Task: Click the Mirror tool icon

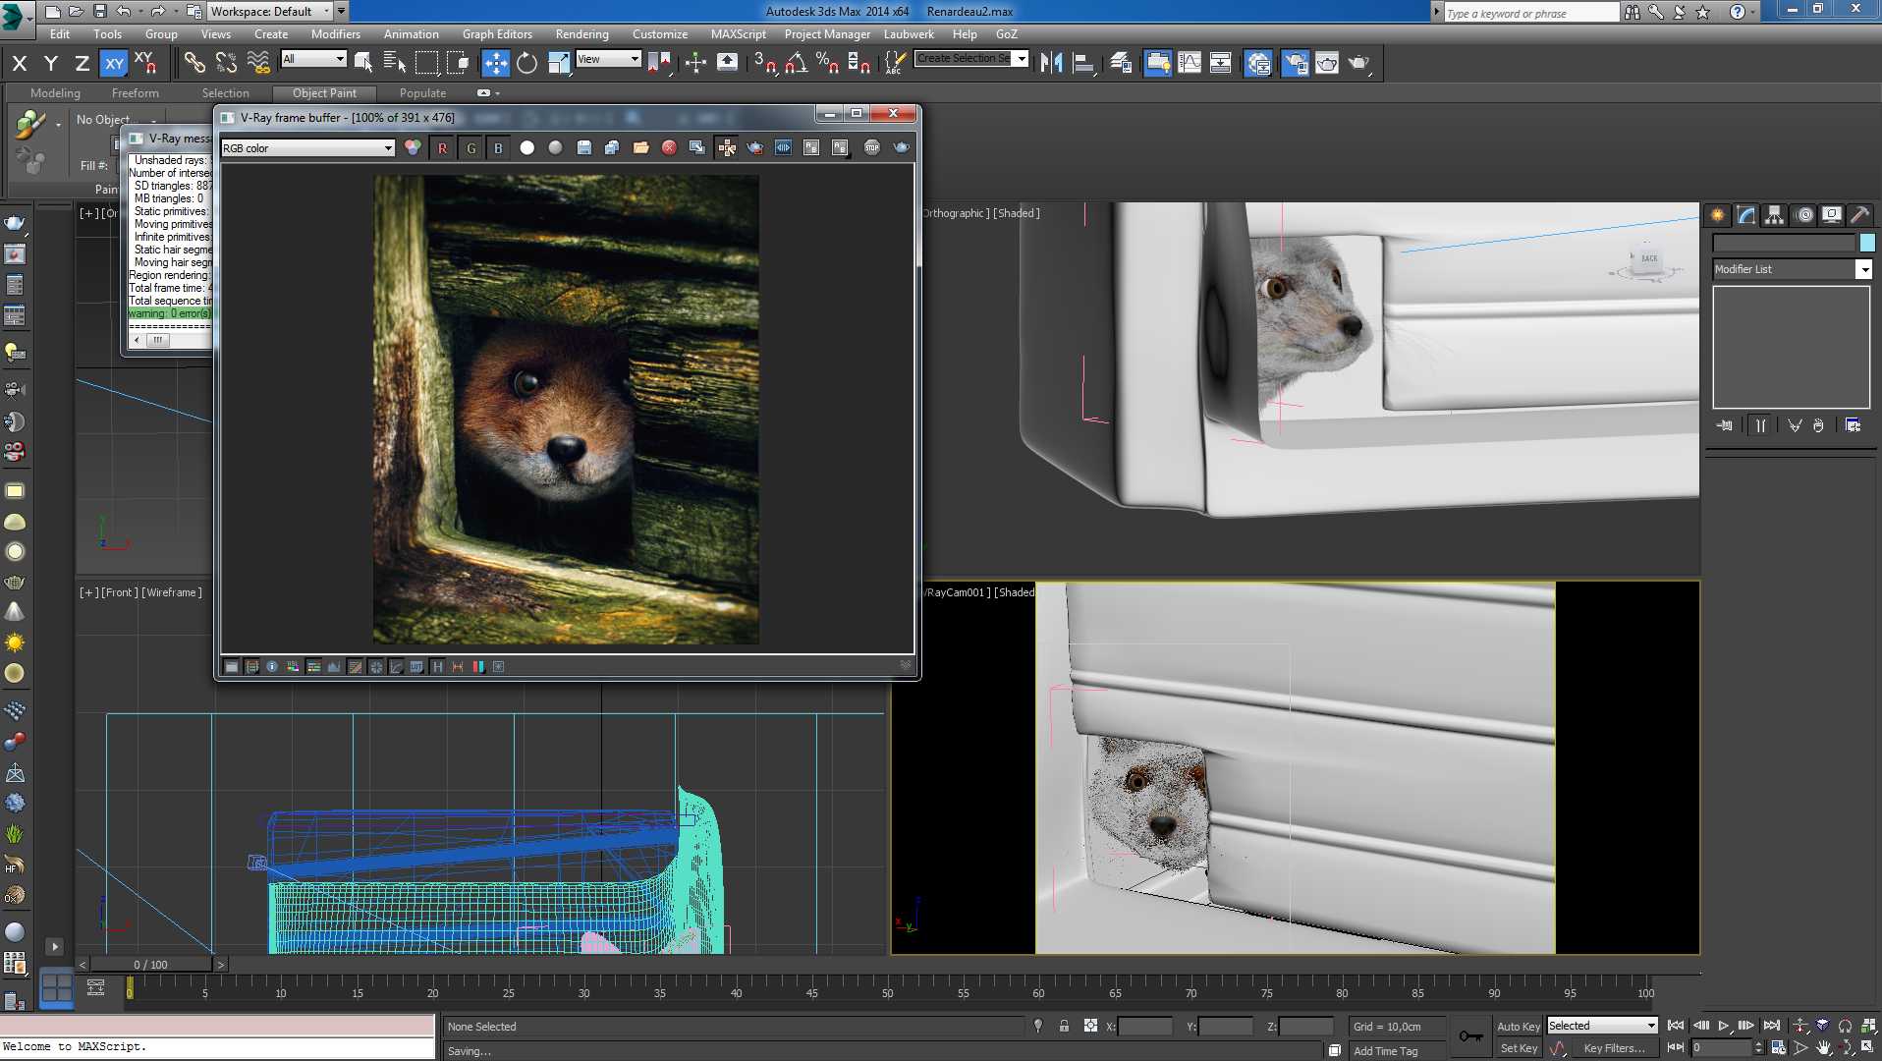Action: pos(1052,63)
